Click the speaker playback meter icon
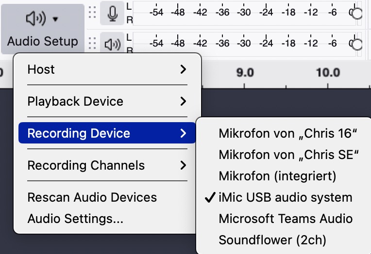 (112, 44)
